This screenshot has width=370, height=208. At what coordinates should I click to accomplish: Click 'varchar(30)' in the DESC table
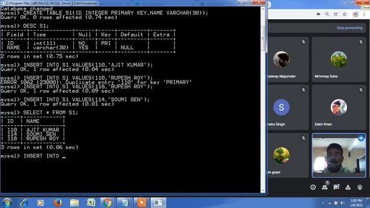(x=51, y=47)
